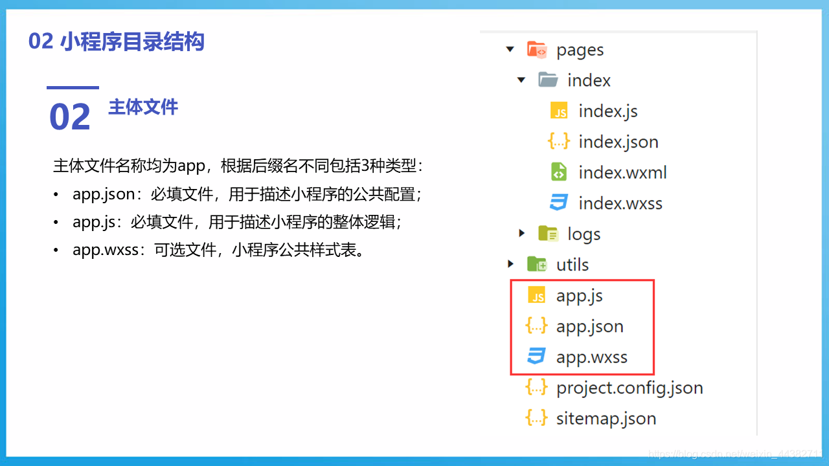Collapse the index folder arrow
829x466 pixels.
tap(521, 80)
